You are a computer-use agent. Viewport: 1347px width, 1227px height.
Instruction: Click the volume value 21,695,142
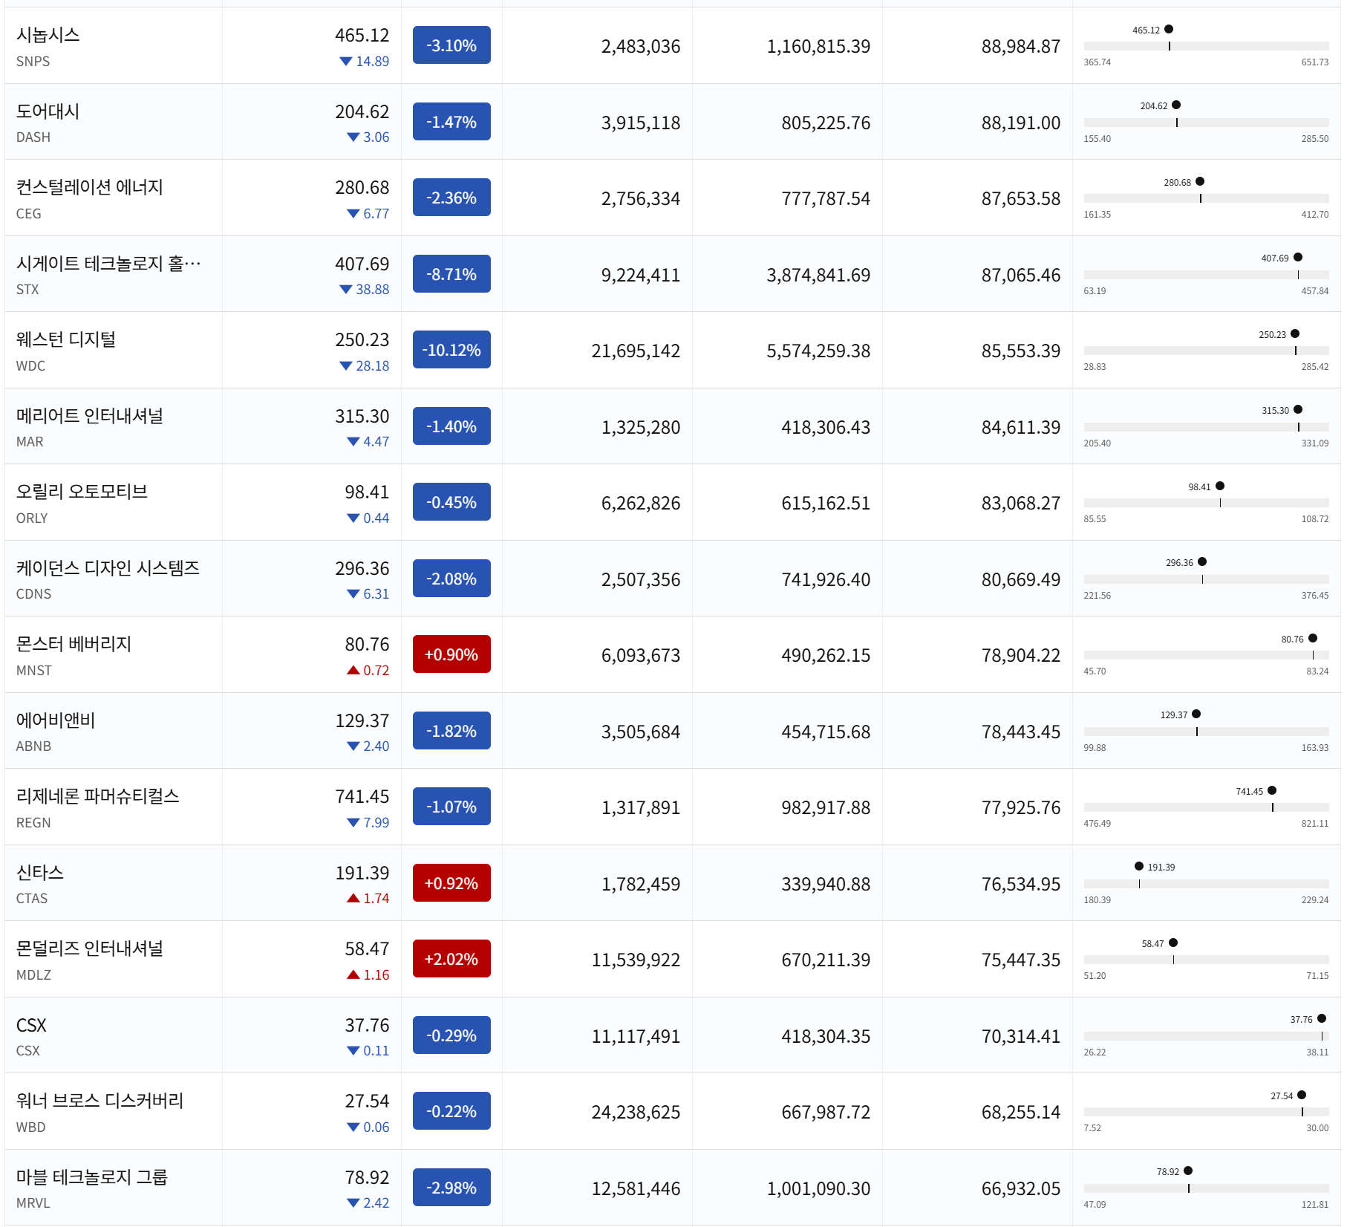click(636, 351)
